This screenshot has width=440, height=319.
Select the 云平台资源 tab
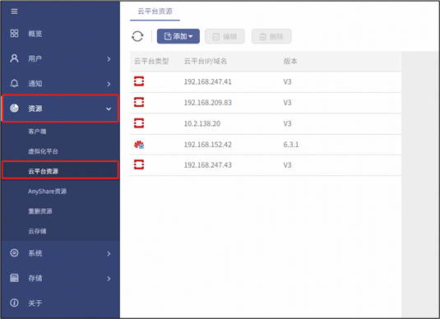(155, 12)
